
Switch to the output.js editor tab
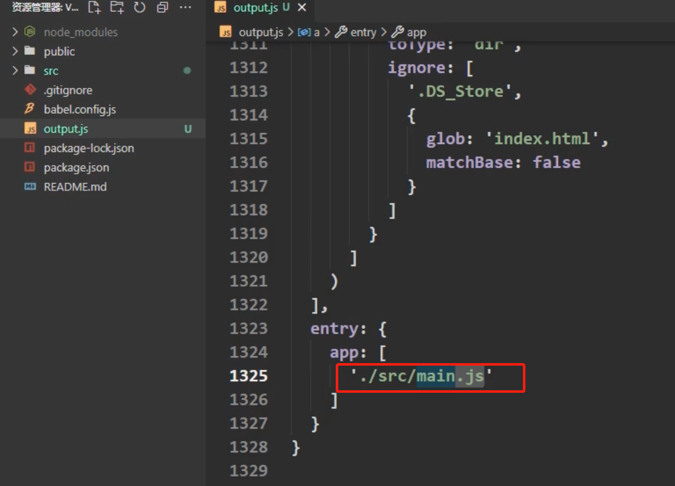coord(255,8)
